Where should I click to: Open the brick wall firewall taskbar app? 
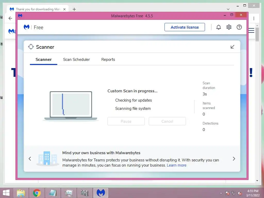click(85, 193)
